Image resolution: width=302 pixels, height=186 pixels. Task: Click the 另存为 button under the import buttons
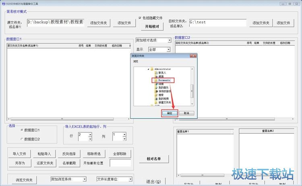pyautogui.click(x=20, y=163)
